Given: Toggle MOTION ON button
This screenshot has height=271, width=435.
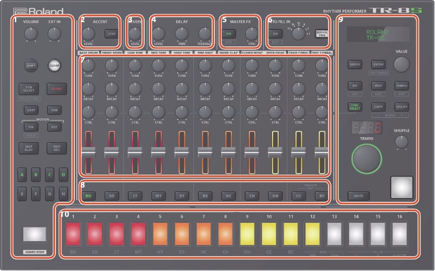Looking at the screenshot, I should pyautogui.click(x=31, y=127).
